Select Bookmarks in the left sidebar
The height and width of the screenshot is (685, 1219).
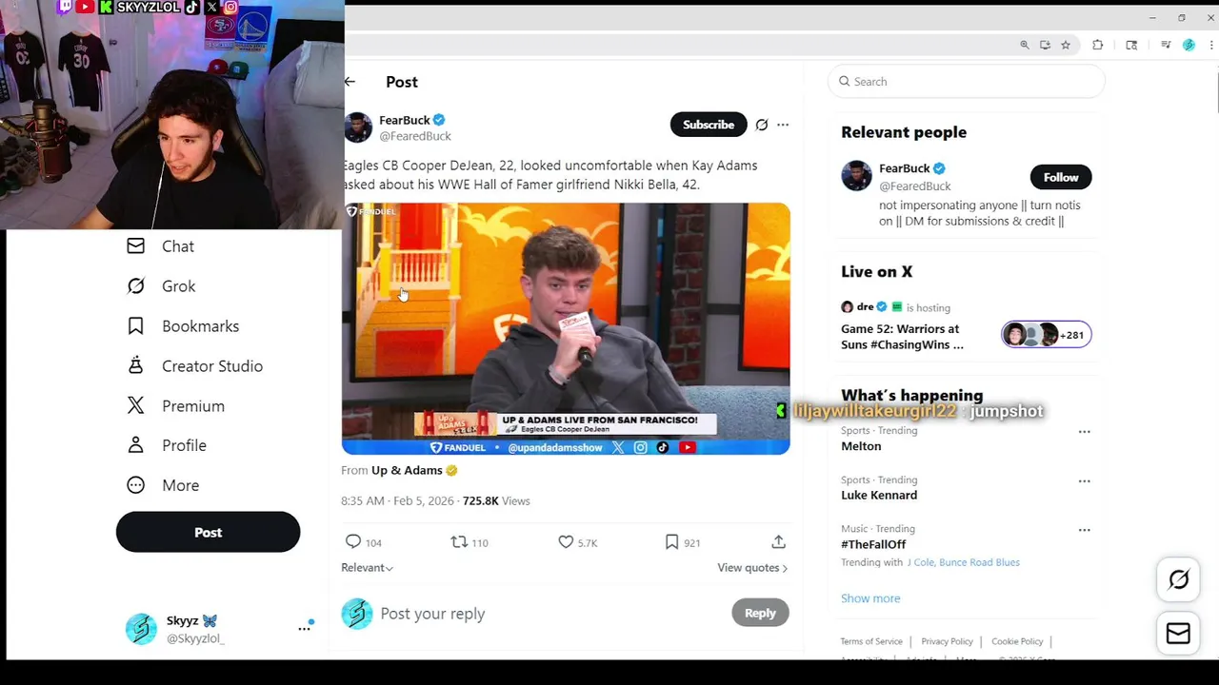click(183, 326)
